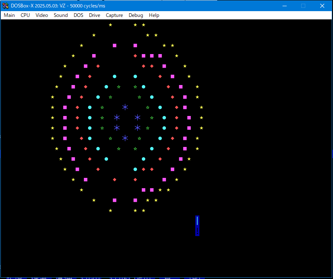Open the Video menu

coord(42,15)
